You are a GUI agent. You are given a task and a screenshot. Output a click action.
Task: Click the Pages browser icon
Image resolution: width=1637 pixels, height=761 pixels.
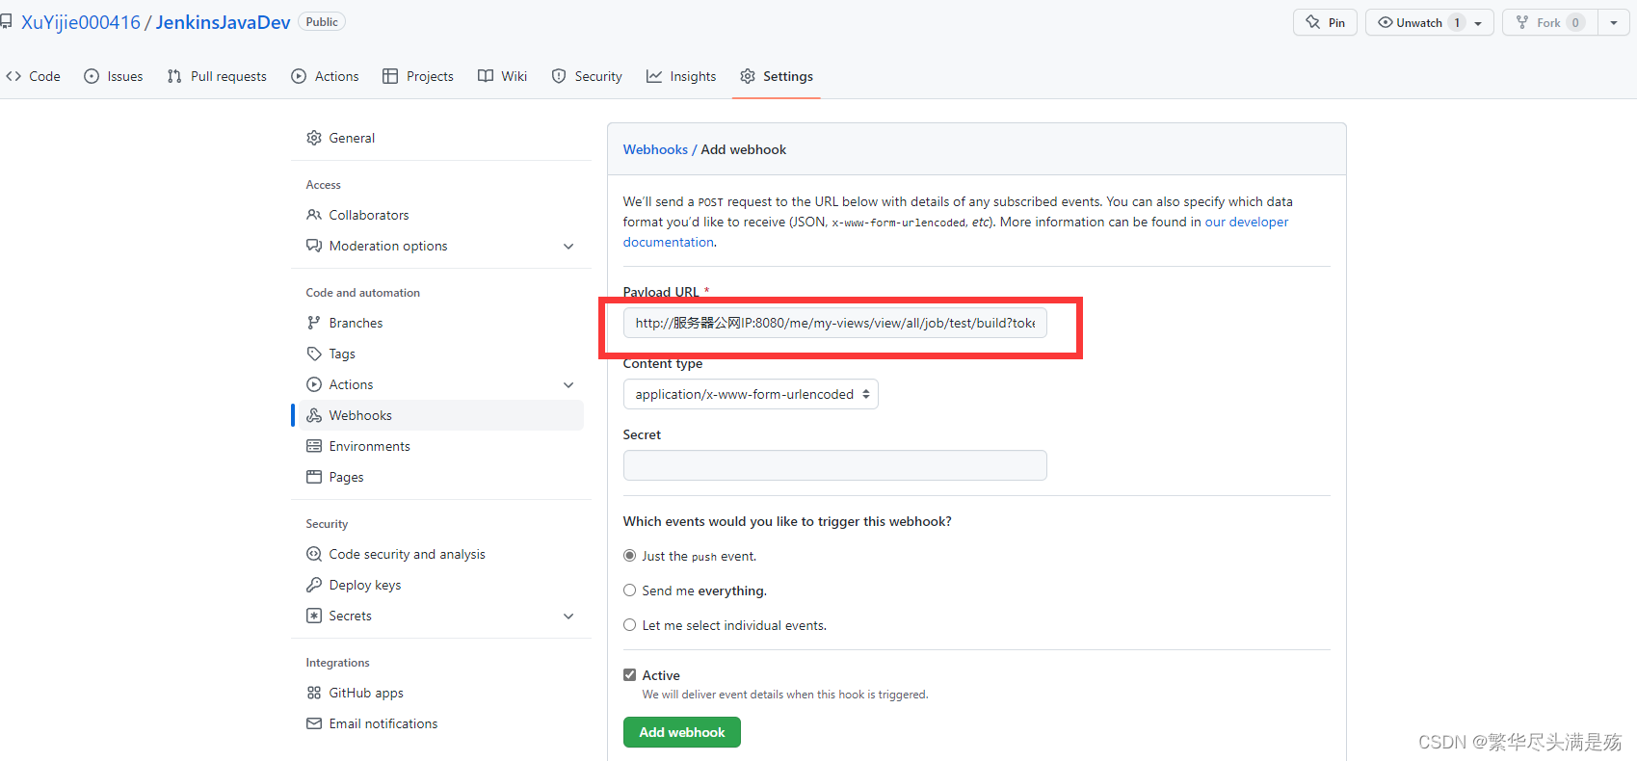[314, 477]
